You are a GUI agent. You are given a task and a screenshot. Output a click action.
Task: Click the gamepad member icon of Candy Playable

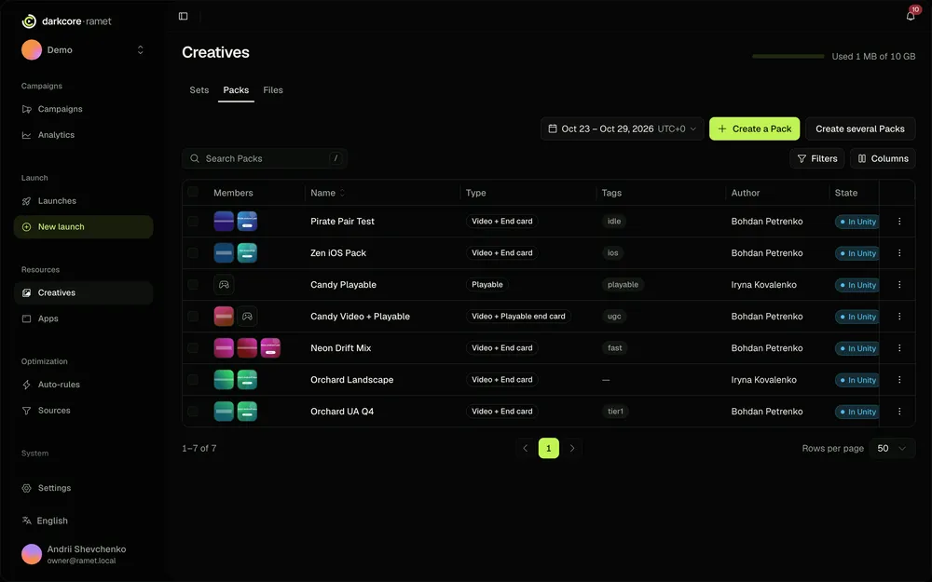224,285
